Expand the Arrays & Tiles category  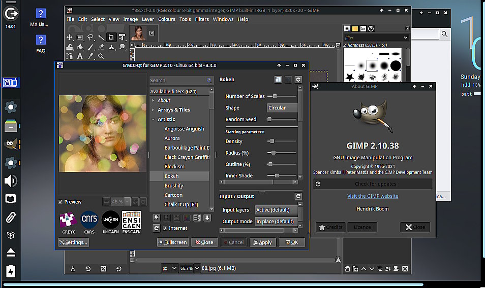(x=153, y=110)
